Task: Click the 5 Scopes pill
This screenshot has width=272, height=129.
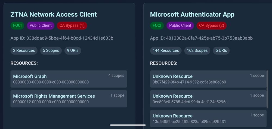Action: [x=51, y=51]
